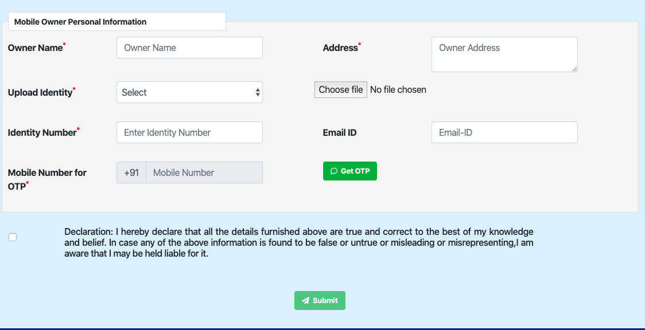
Task: Click the paper plane icon inside Submit
Action: pos(305,300)
